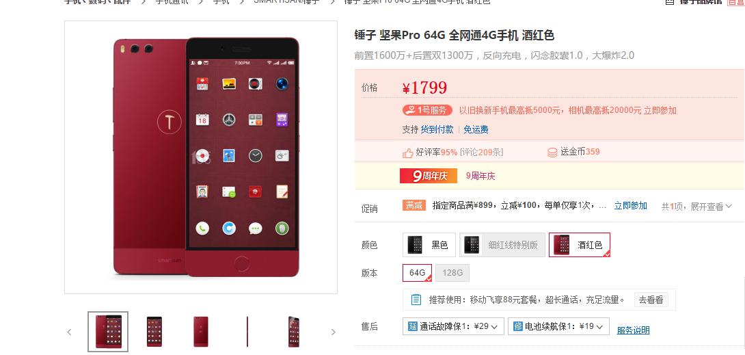Click the 去看看 button
745x355 pixels.
(651, 300)
